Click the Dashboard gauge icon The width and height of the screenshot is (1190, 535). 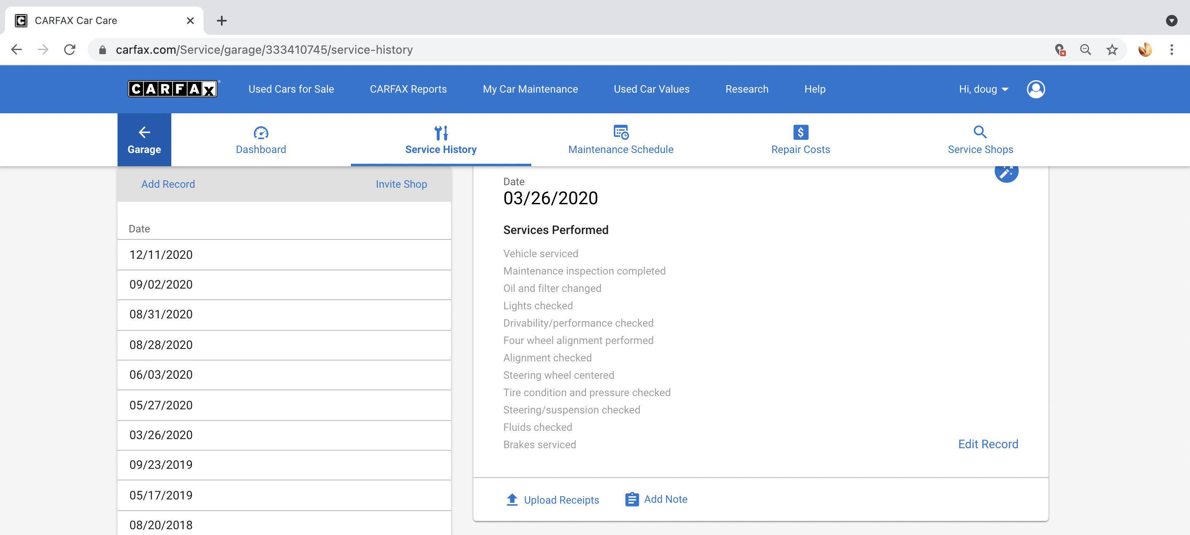pyautogui.click(x=261, y=132)
